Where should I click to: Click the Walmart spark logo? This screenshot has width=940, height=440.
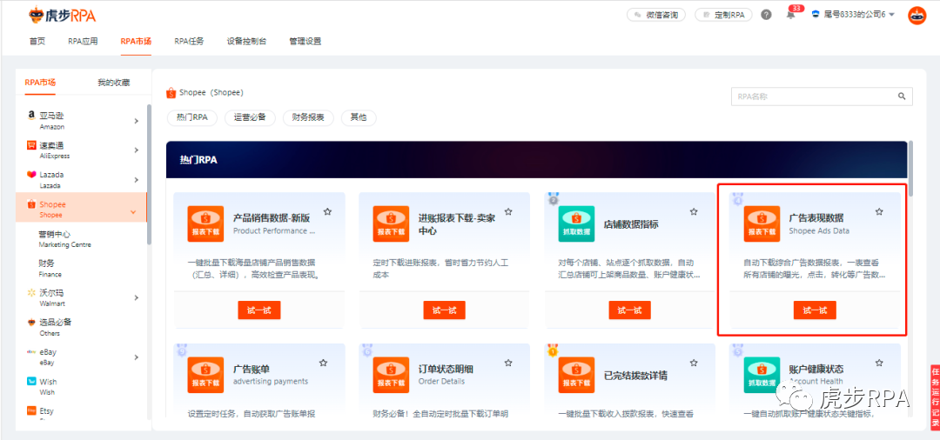click(x=31, y=293)
